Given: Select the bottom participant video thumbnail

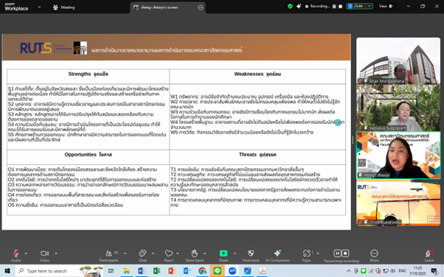Looking at the screenshot, I should coord(398,203).
